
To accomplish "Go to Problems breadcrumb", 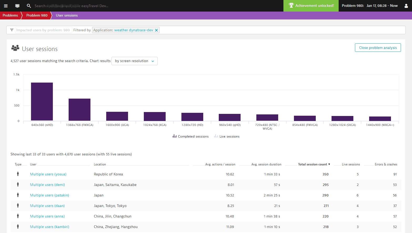I will (x=10, y=15).
